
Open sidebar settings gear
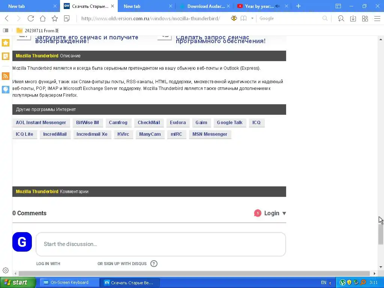[x=6, y=270]
